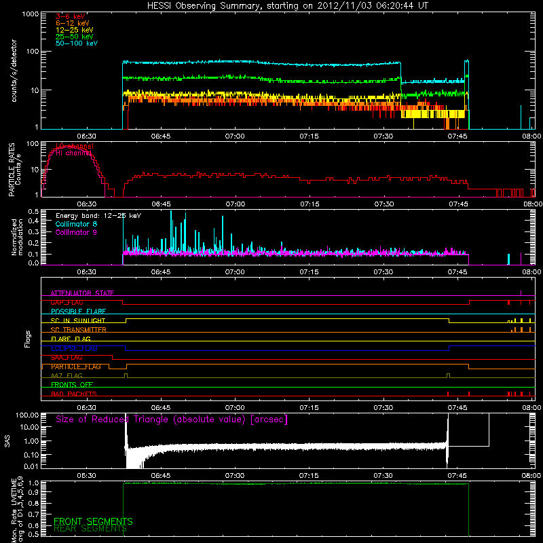
Task: Click the 1.00 tick on SAS axis
Action: pos(31,441)
